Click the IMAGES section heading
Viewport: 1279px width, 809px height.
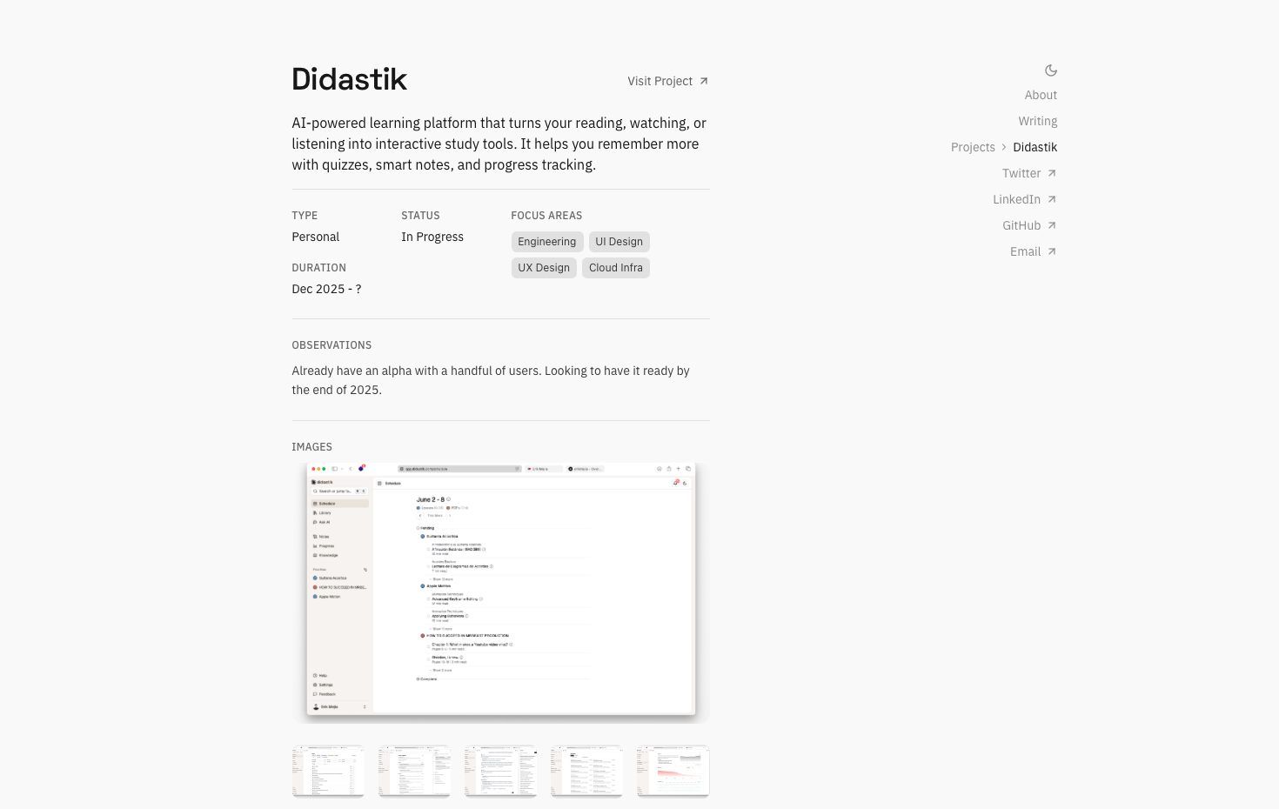point(312,447)
